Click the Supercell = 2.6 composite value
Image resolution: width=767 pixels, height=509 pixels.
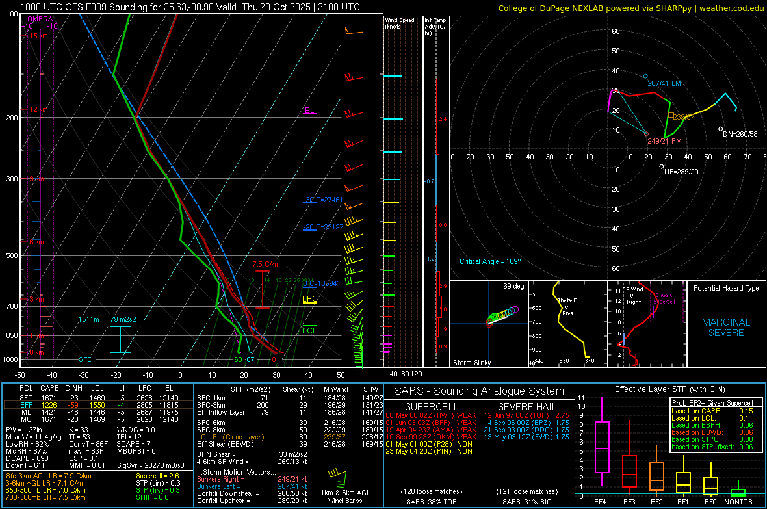point(157,476)
